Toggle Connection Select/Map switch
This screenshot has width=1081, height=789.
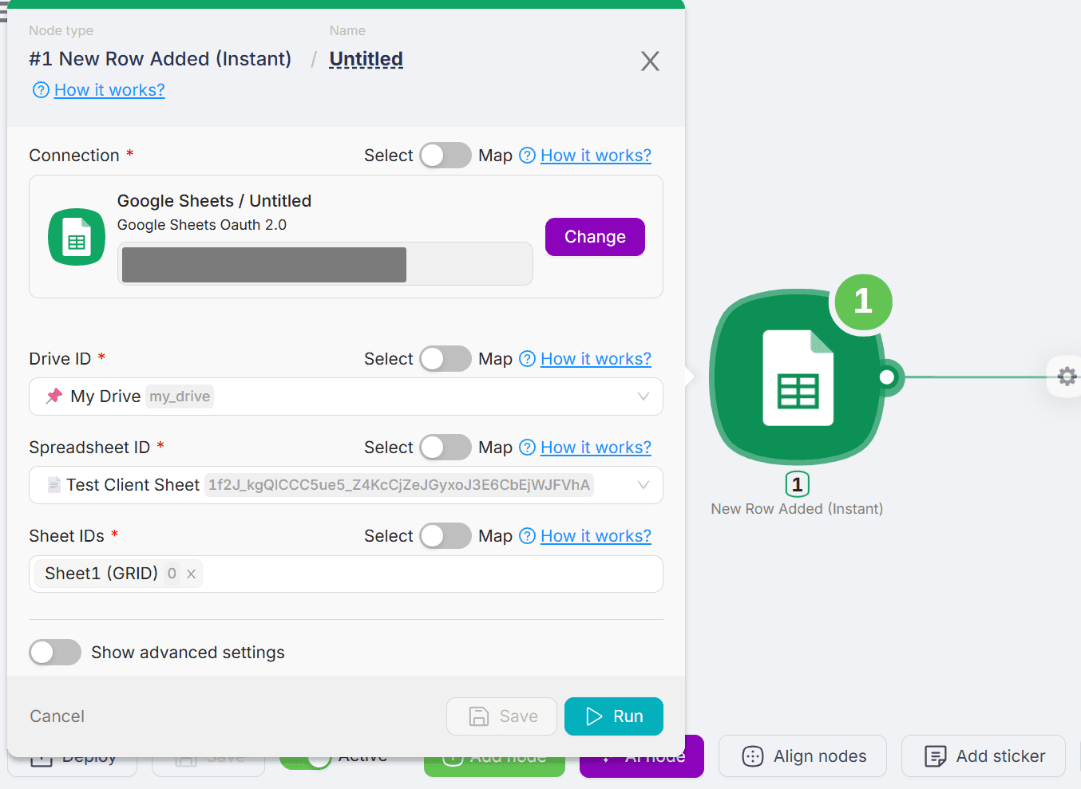pyautogui.click(x=445, y=156)
